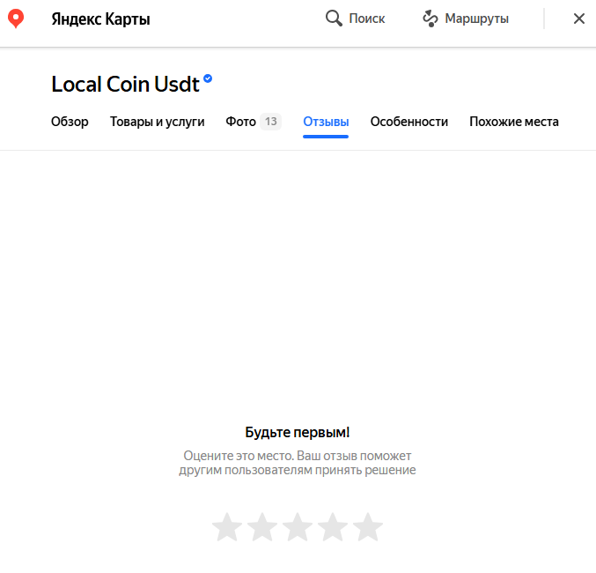Rate the place three stars
Screen dimensions: 596x573
(298, 527)
